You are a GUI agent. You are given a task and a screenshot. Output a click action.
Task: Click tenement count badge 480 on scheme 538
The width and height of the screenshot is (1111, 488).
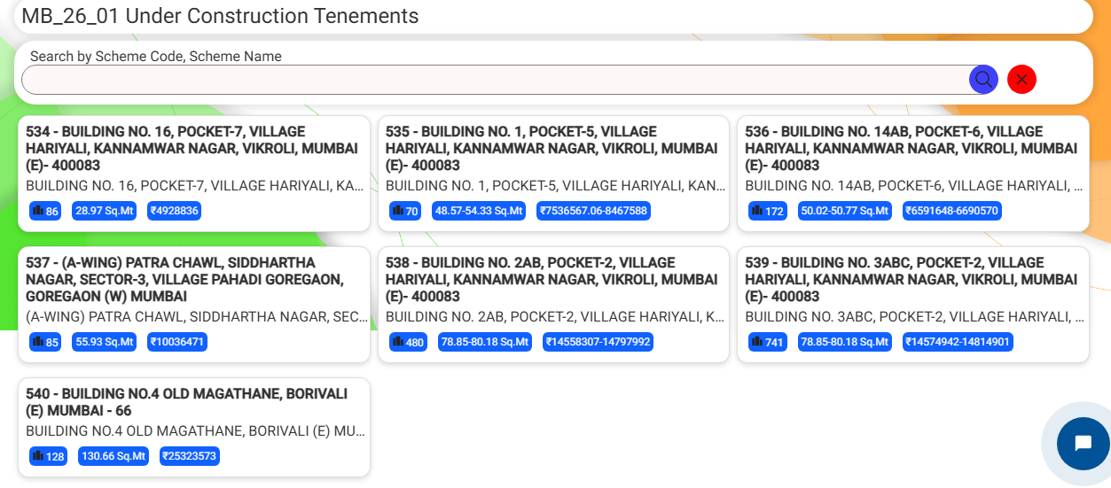408,342
